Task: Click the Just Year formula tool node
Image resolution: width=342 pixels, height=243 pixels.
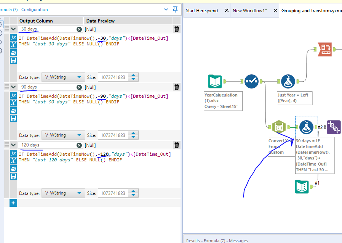Action: click(288, 82)
